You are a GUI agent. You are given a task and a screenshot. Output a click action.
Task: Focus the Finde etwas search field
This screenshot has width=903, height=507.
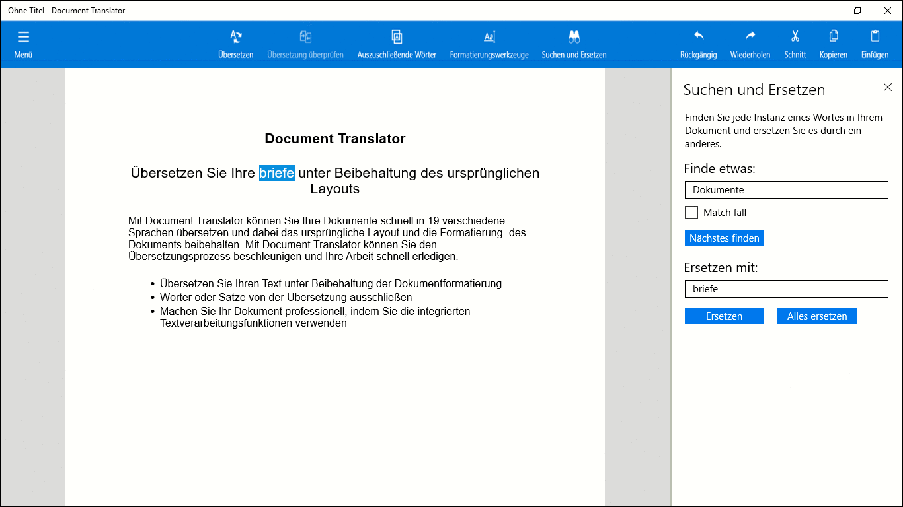click(x=786, y=190)
